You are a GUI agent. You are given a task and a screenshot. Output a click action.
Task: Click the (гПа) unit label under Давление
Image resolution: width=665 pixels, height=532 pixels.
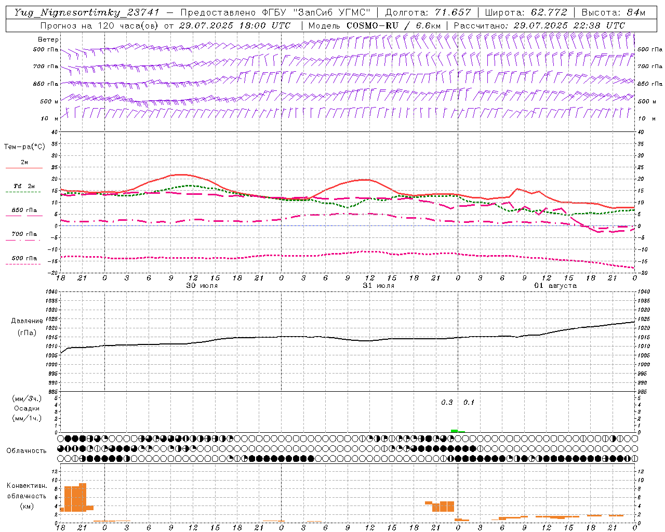27,333
